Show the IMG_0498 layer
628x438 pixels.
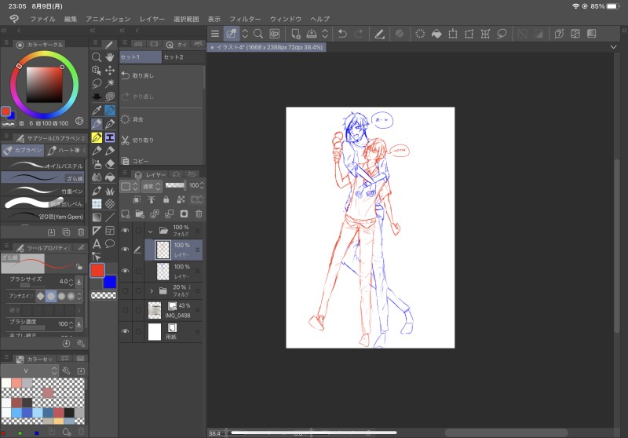pos(125,309)
